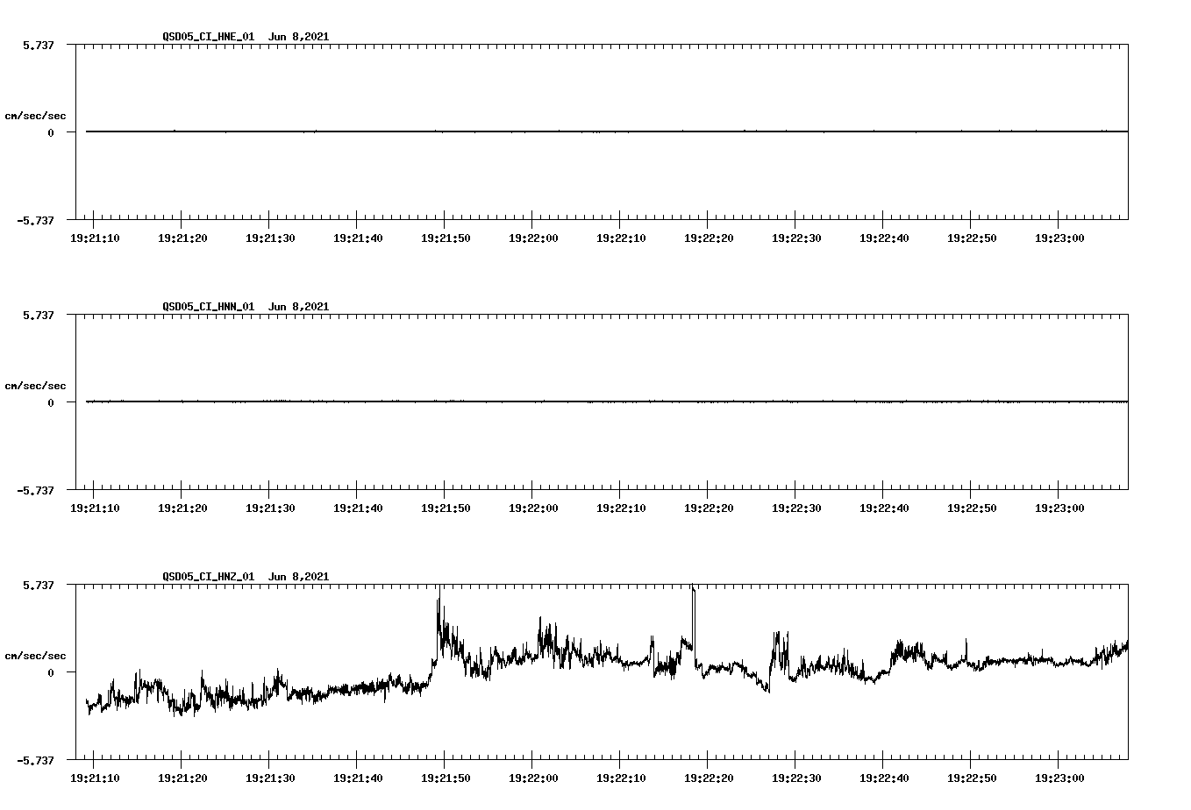The width and height of the screenshot is (1191, 810).
Task: Click the zero label on the HNE axis
Action: 51,132
